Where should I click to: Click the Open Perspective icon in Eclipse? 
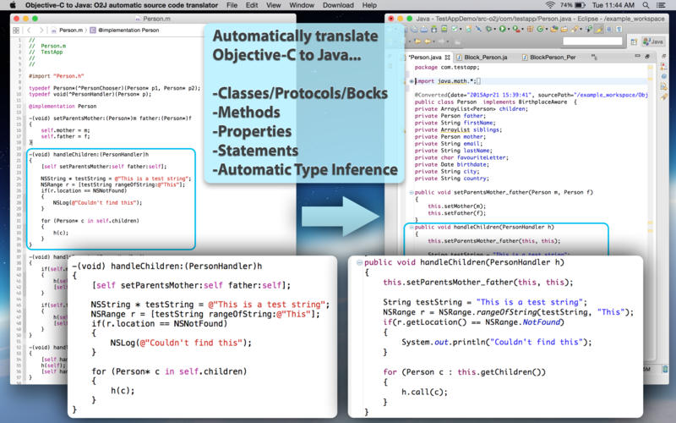(x=634, y=41)
